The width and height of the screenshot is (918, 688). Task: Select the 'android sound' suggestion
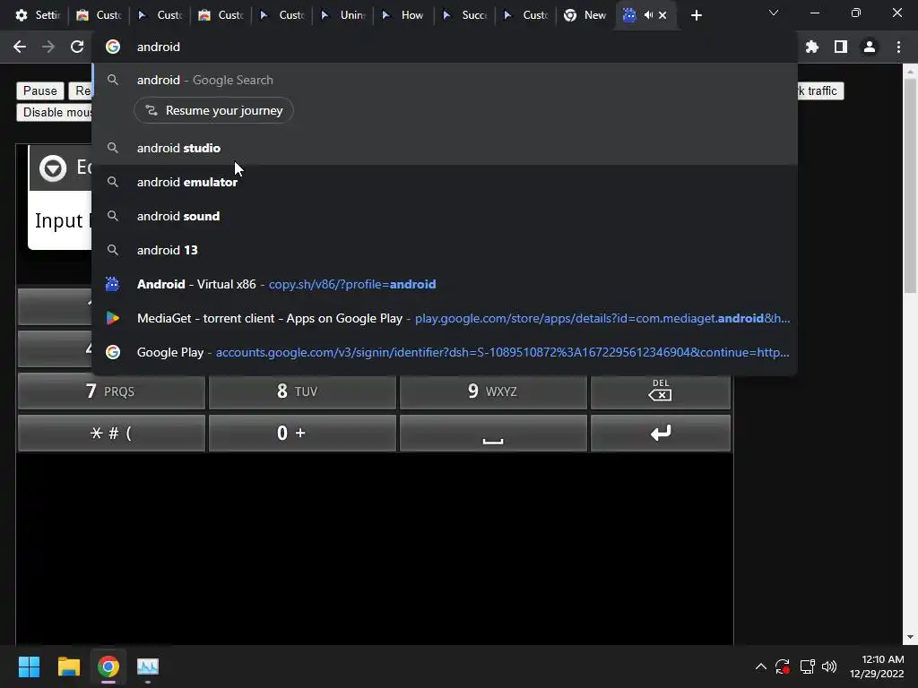(x=445, y=216)
